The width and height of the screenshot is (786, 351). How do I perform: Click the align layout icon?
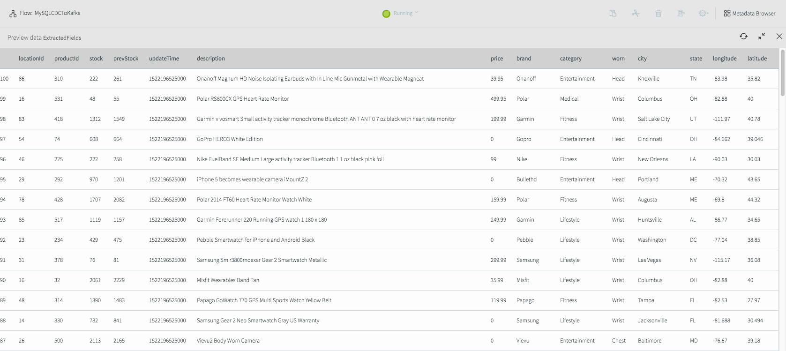[x=681, y=13]
